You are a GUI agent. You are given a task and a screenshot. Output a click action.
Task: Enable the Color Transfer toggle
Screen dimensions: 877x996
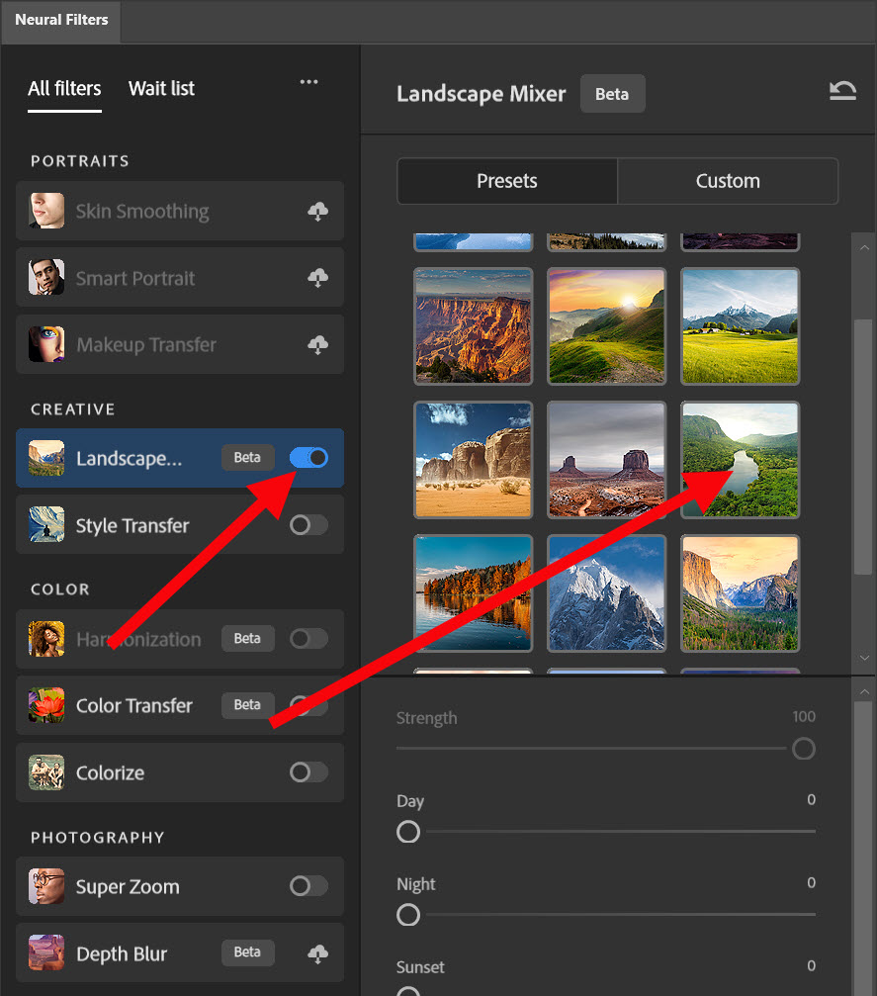point(308,705)
